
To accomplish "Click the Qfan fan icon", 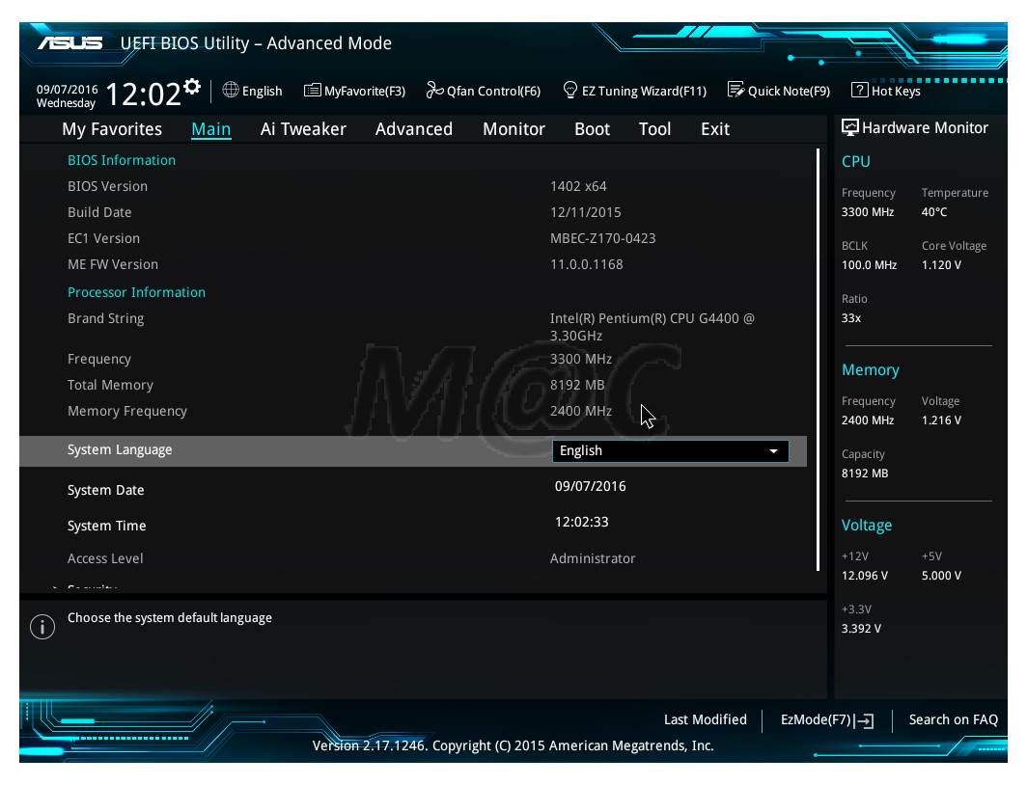I will tap(434, 91).
